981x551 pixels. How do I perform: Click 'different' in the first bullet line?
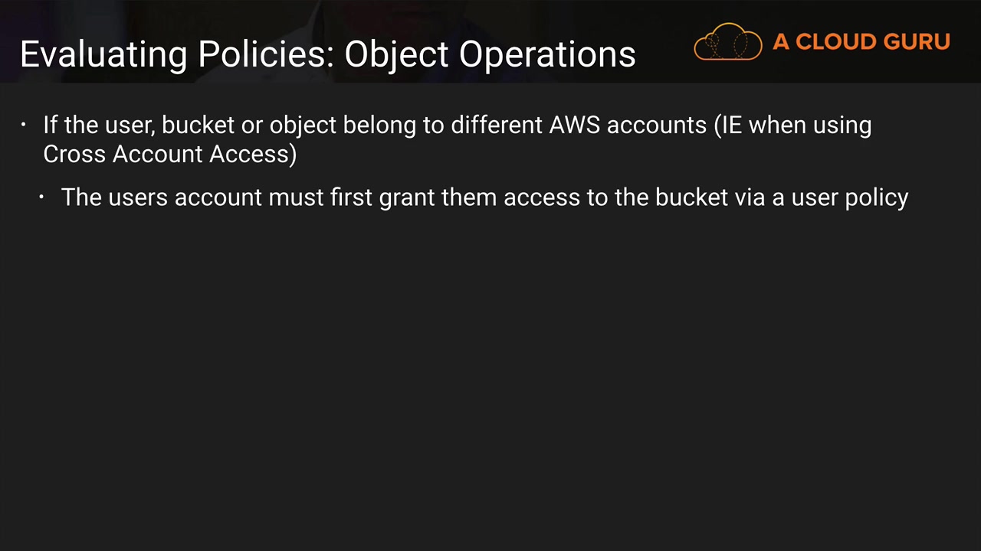coord(496,125)
